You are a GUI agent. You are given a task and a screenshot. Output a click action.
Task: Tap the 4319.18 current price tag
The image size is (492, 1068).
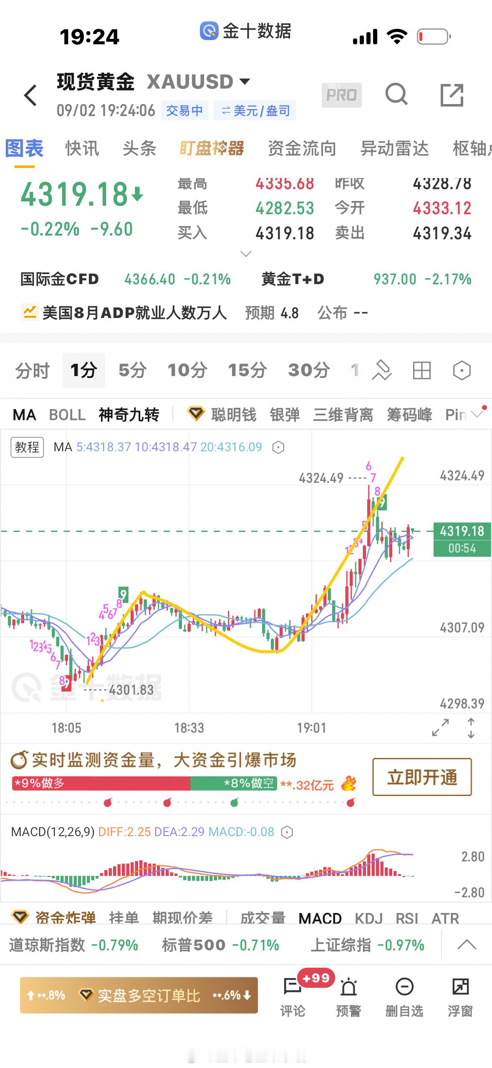(462, 539)
